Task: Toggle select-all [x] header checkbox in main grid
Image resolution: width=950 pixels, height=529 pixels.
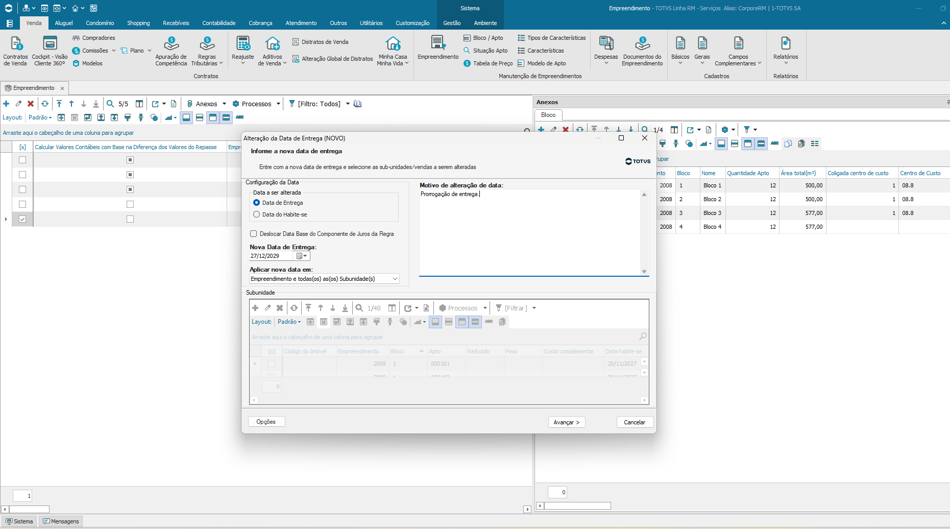Action: coord(22,147)
